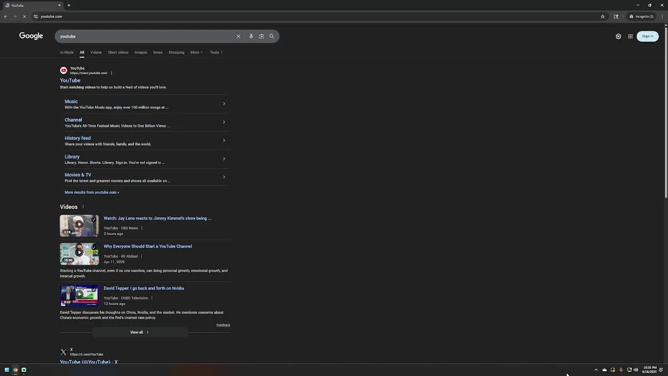Show hidden system tray icons
This screenshot has width=668, height=376.
tap(596, 370)
